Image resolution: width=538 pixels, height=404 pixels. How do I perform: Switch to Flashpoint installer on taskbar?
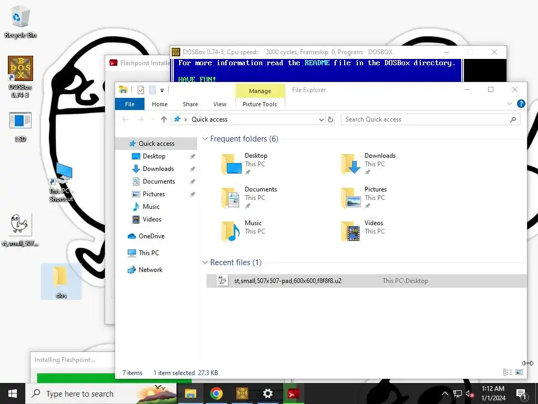click(x=293, y=393)
